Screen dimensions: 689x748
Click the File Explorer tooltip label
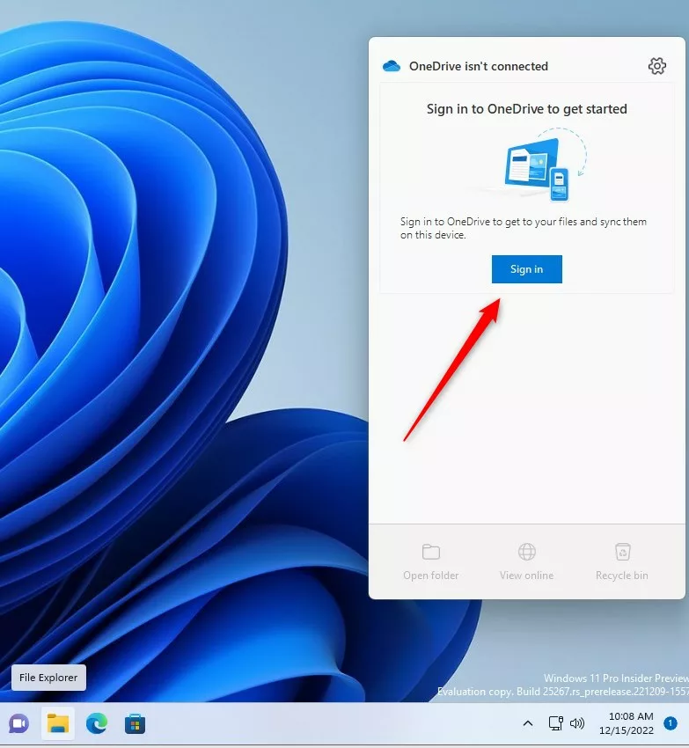pyautogui.click(x=48, y=678)
